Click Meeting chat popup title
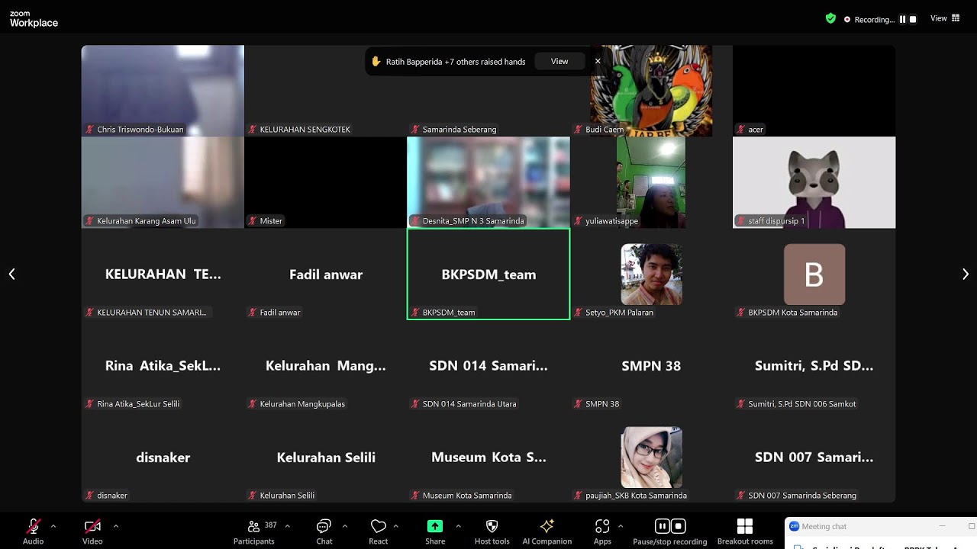Image resolution: width=977 pixels, height=549 pixels. click(824, 526)
